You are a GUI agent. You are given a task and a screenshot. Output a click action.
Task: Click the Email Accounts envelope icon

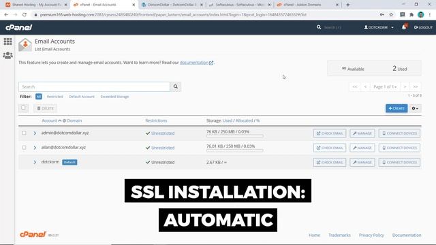25,44
